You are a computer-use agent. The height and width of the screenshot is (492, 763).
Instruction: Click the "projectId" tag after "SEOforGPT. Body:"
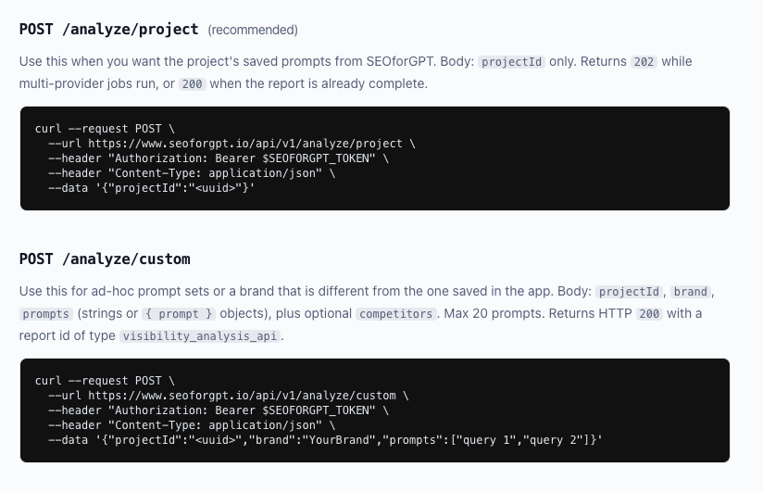pyautogui.click(x=508, y=62)
